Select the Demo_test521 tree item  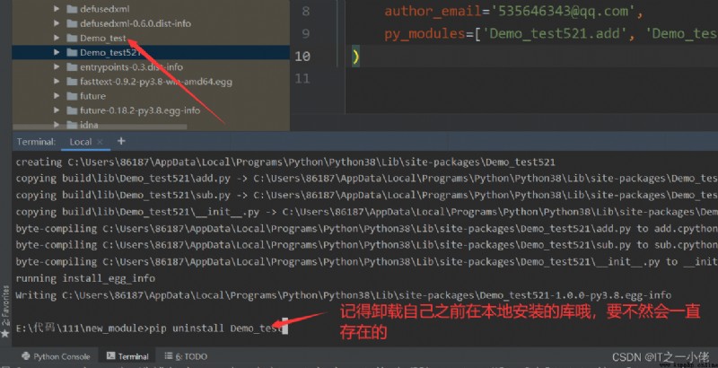pos(151,52)
